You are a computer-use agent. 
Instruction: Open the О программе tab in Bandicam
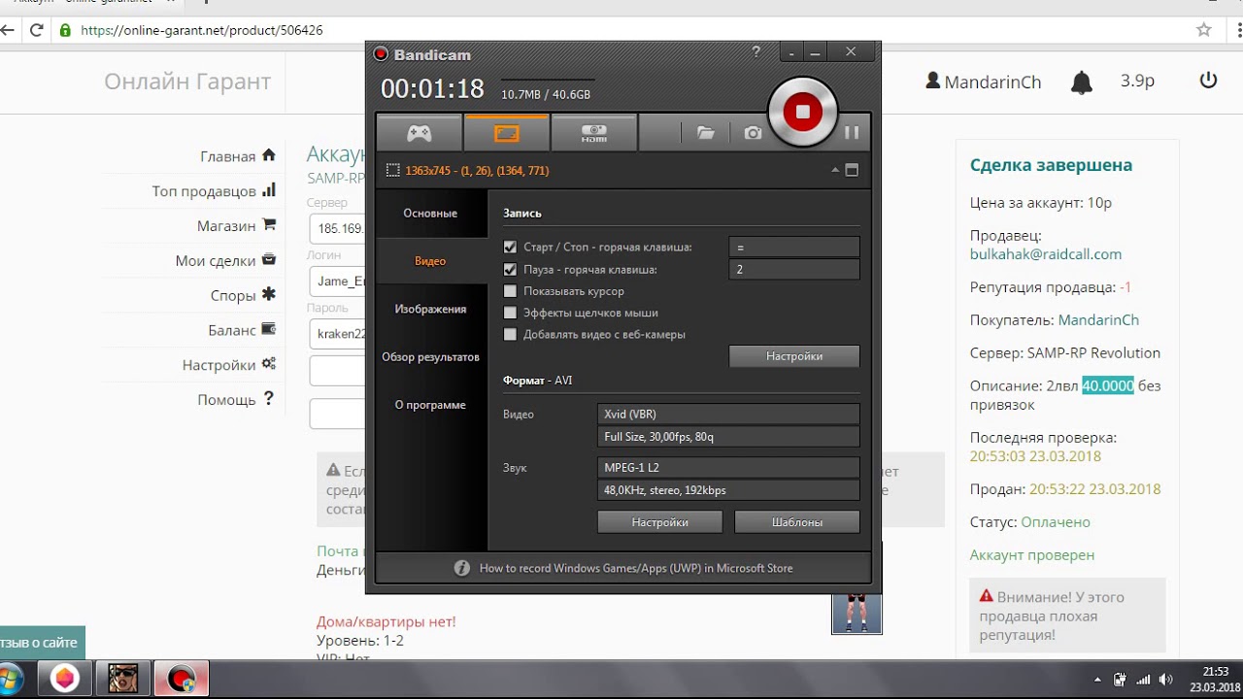pos(430,405)
